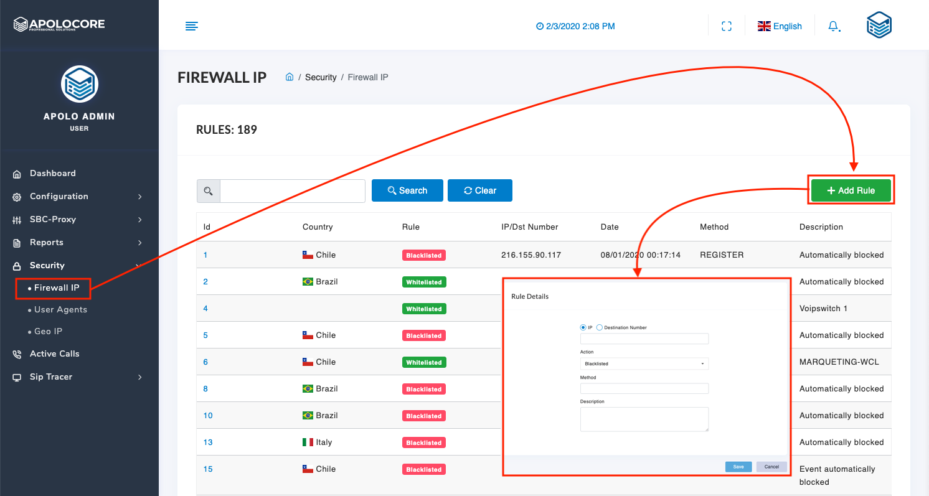Open the notifications bell
Viewport: 929px width, 496px height.
[833, 26]
